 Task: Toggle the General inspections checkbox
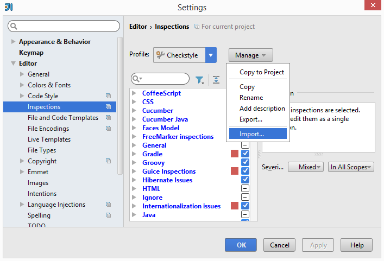coord(245,145)
